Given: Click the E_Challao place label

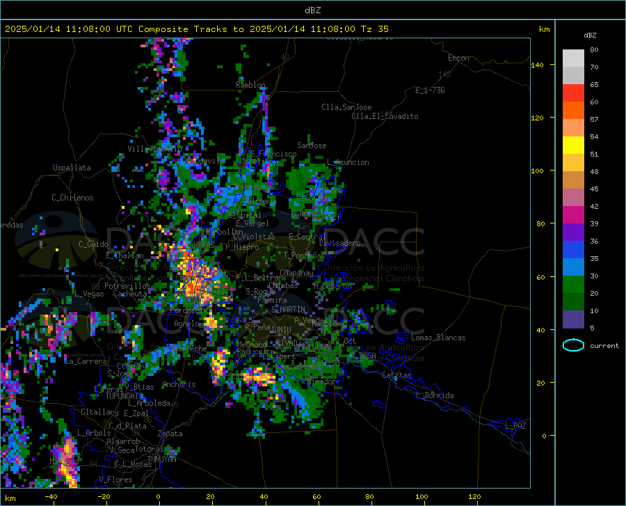Looking at the screenshot, I should click(x=125, y=255).
